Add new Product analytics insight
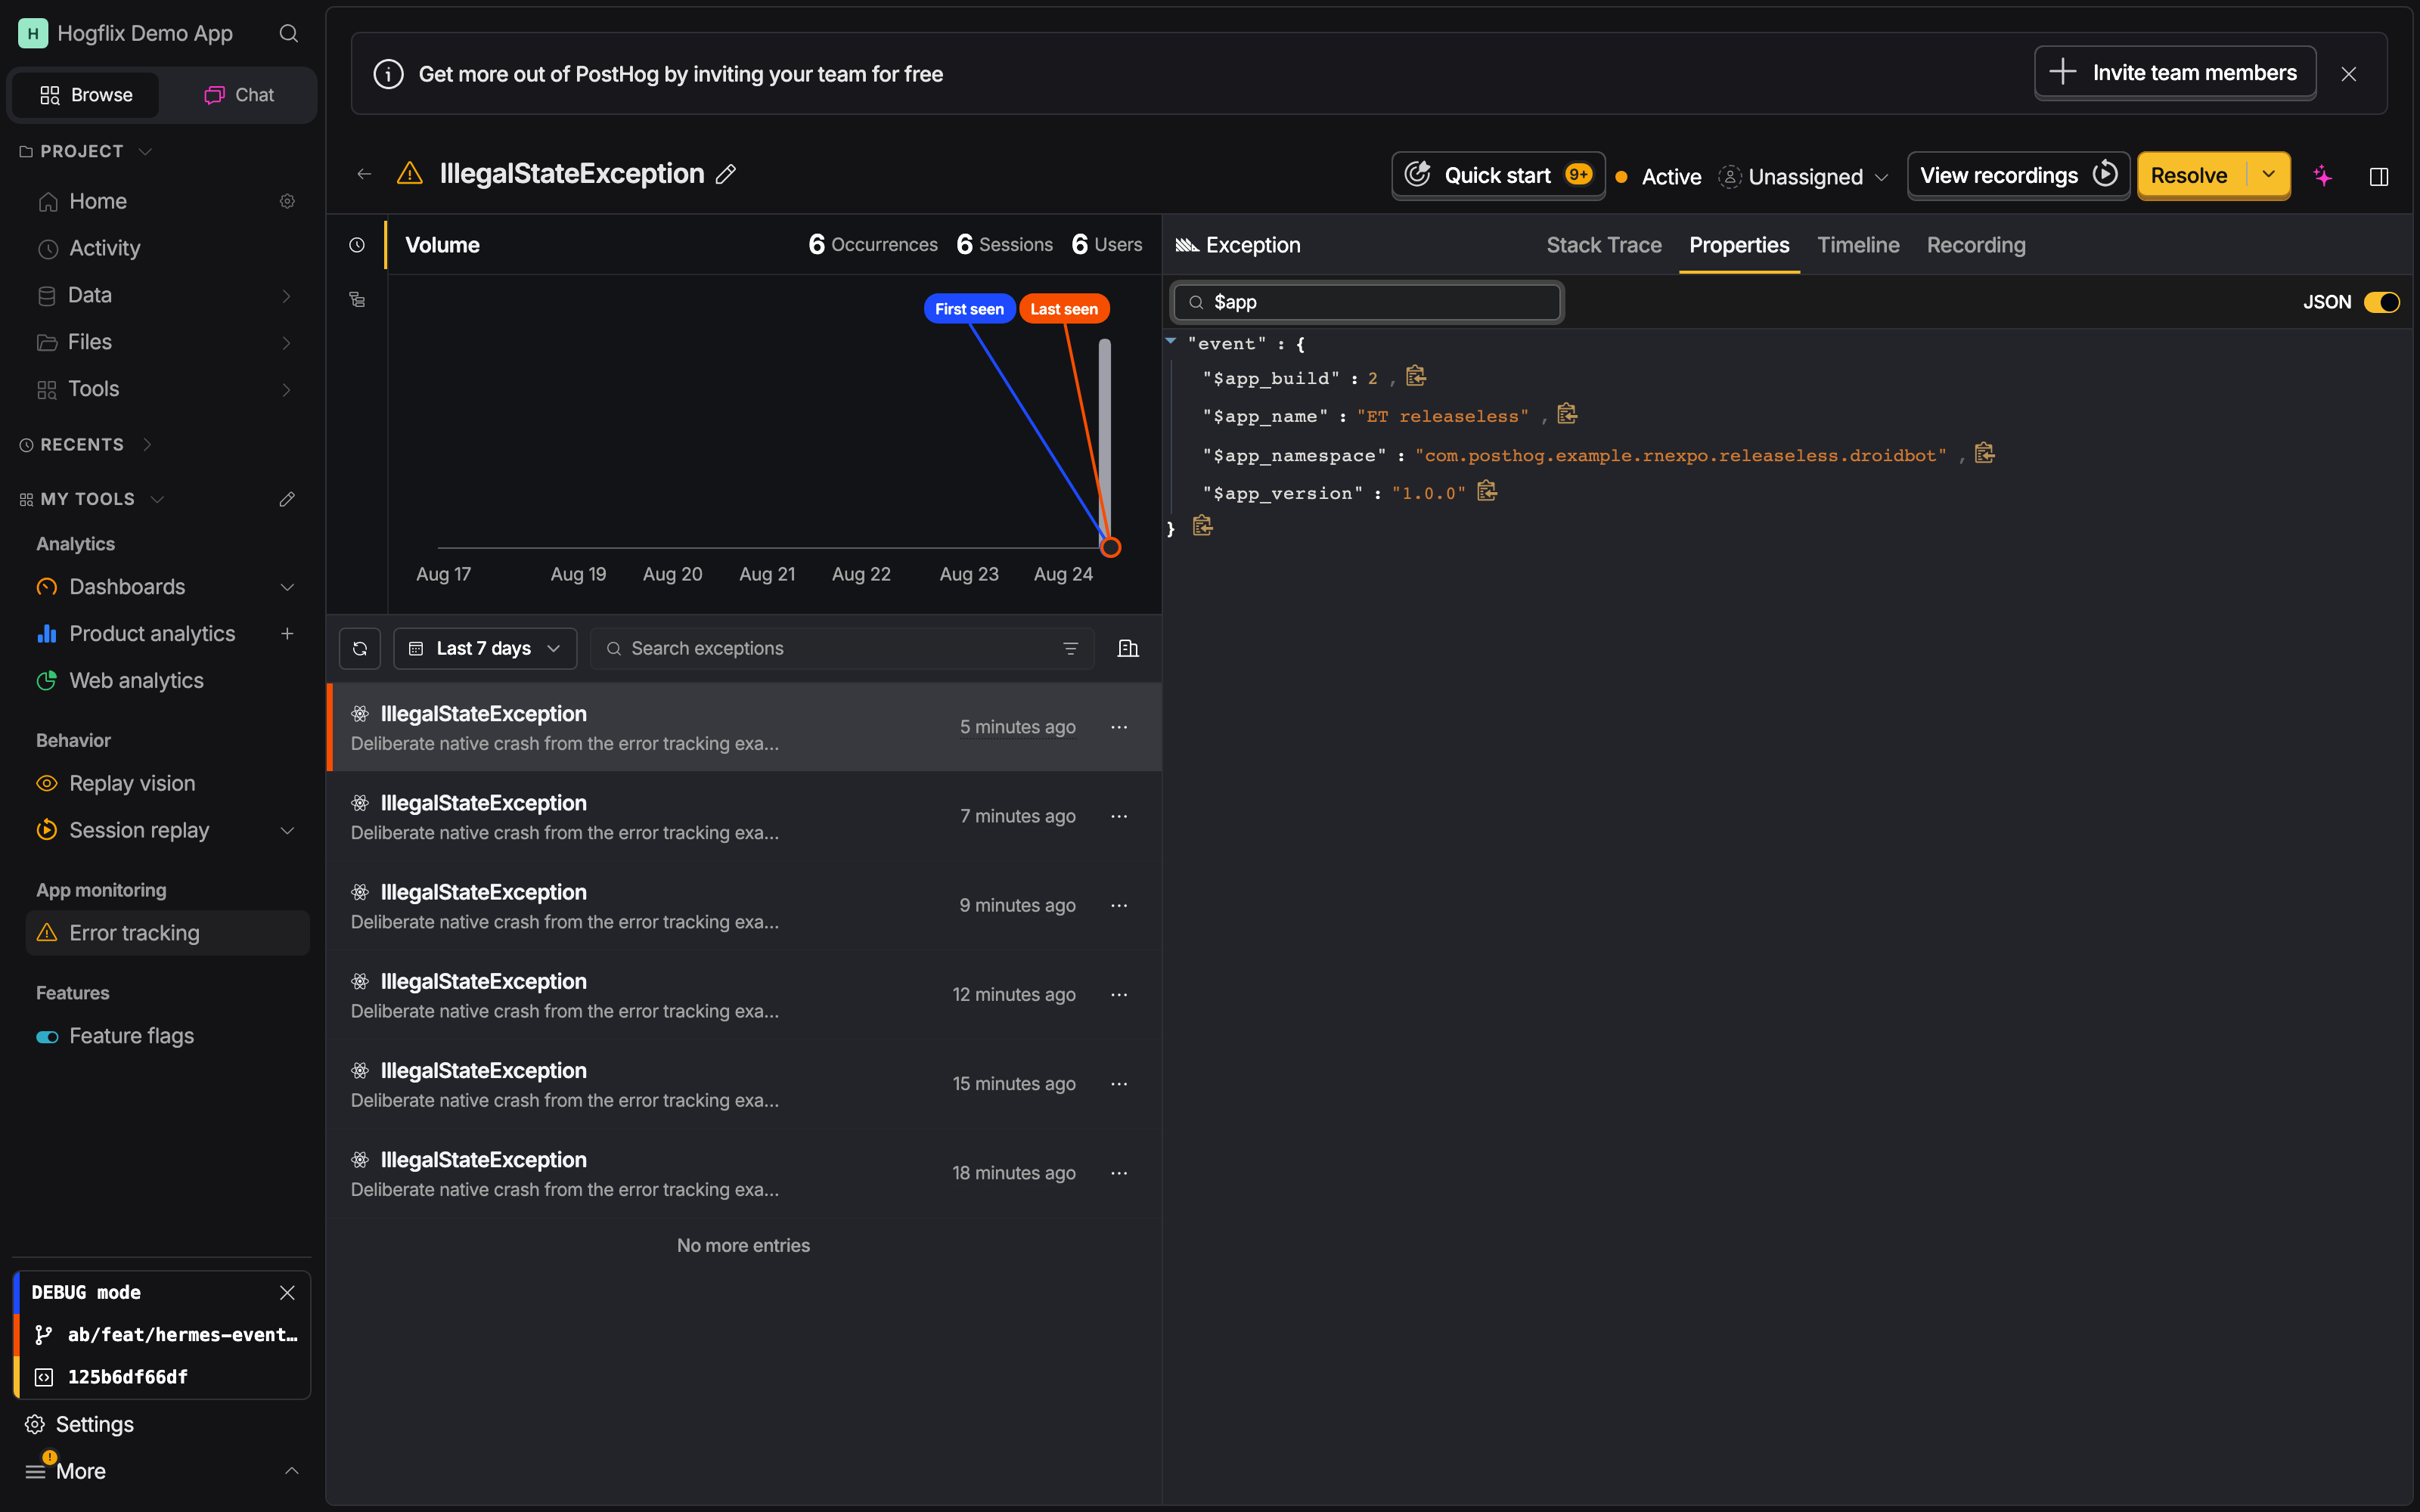Screen dimensions: 2420x1512 tap(287, 633)
